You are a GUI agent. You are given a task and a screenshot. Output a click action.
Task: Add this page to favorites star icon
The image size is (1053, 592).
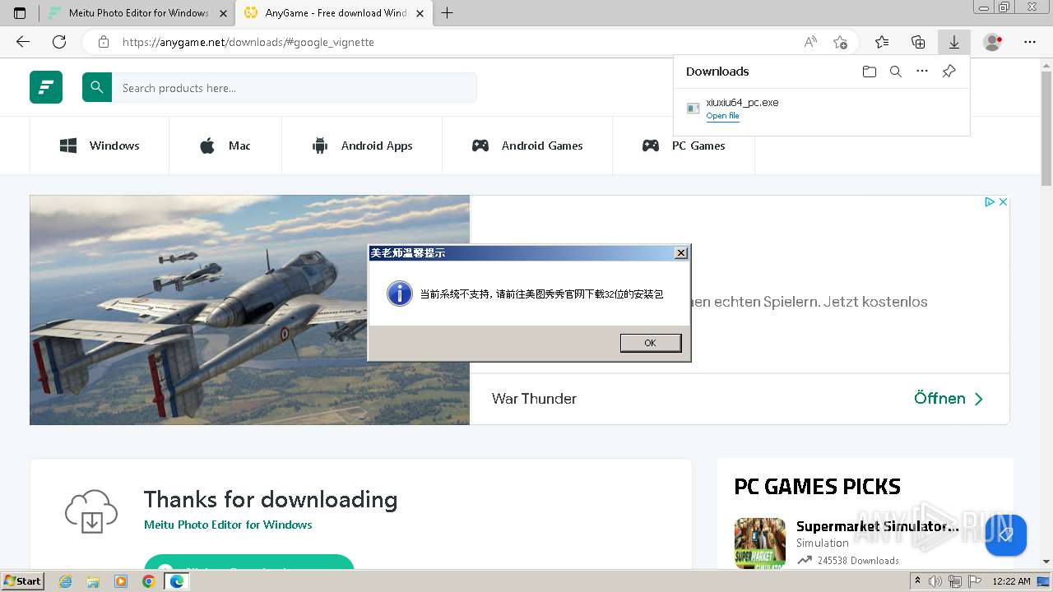[x=840, y=42]
